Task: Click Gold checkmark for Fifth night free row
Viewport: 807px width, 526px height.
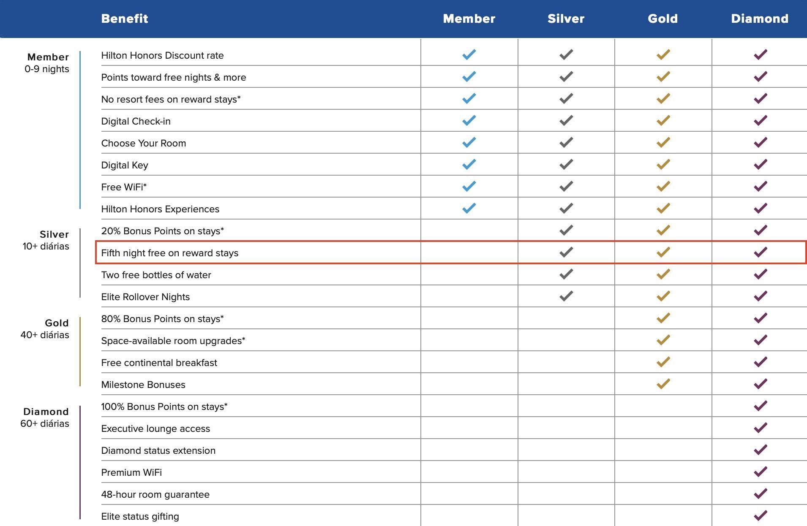Action: point(663,252)
